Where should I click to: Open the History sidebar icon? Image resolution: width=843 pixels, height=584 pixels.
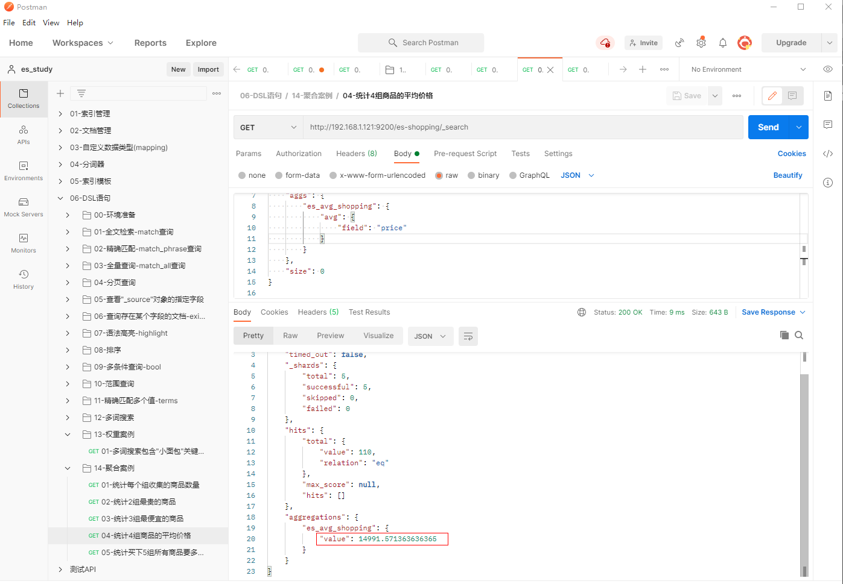[24, 280]
